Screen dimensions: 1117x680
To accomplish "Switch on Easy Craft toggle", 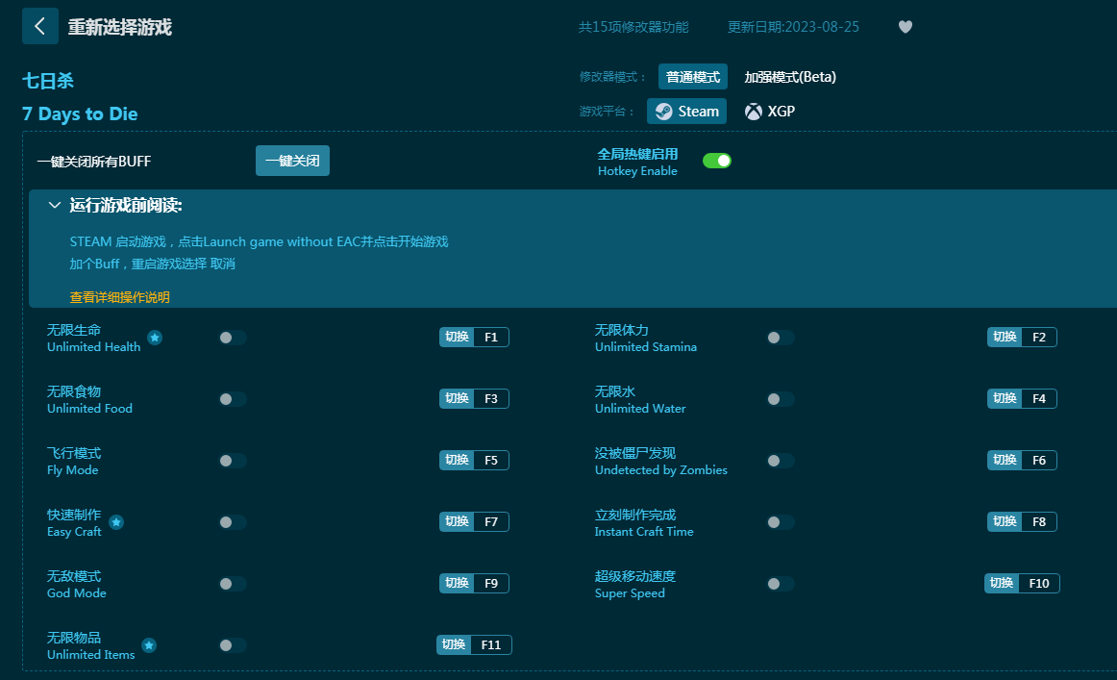I will tap(233, 522).
